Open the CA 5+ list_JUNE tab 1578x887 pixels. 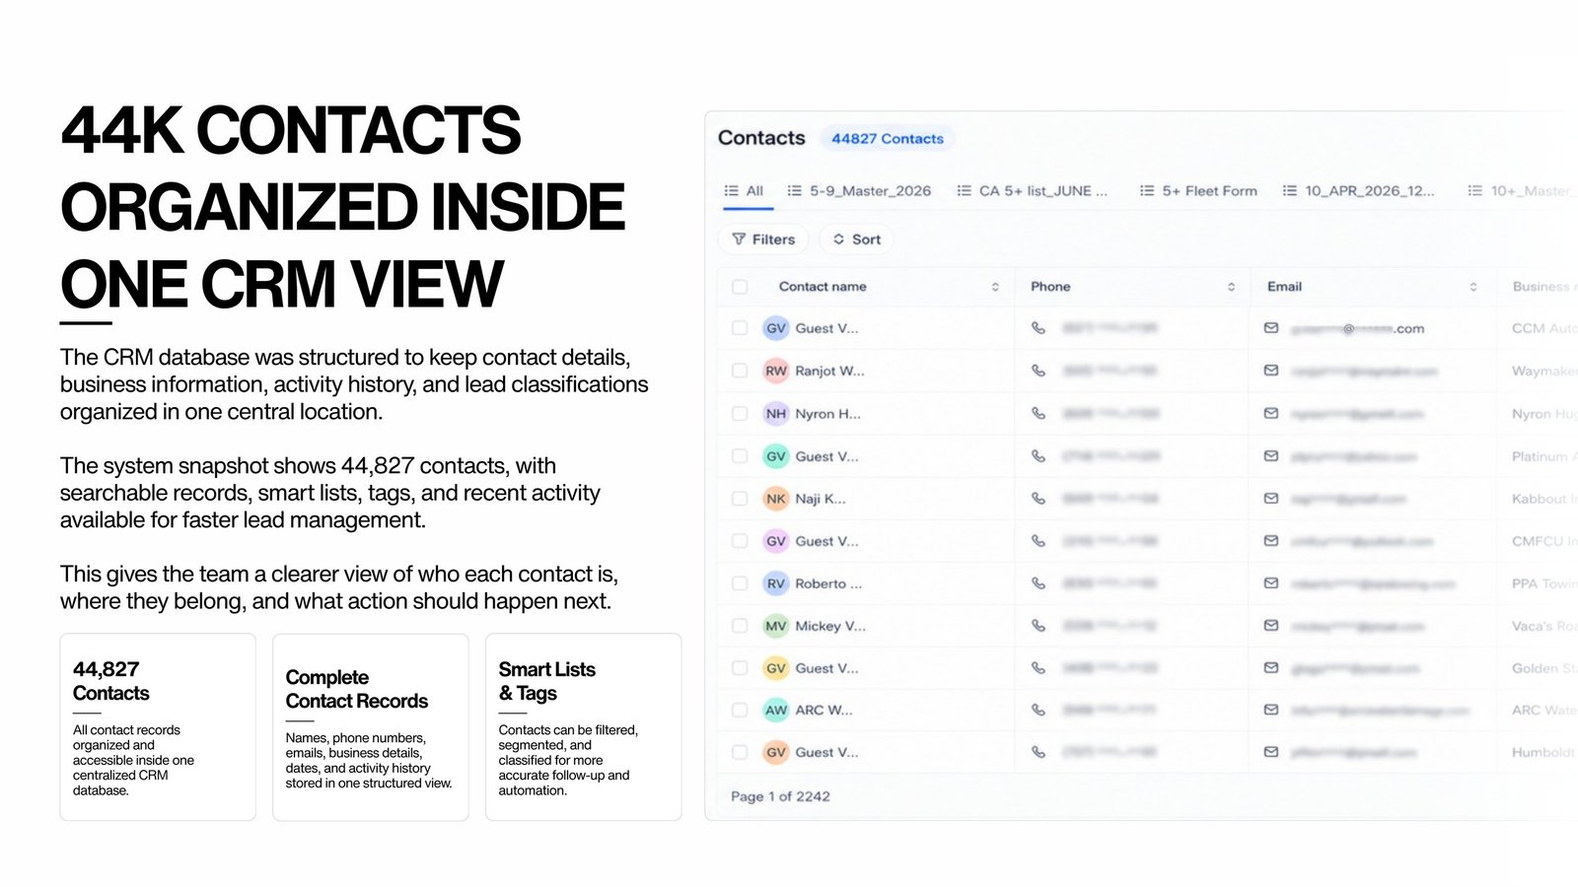pos(1033,190)
